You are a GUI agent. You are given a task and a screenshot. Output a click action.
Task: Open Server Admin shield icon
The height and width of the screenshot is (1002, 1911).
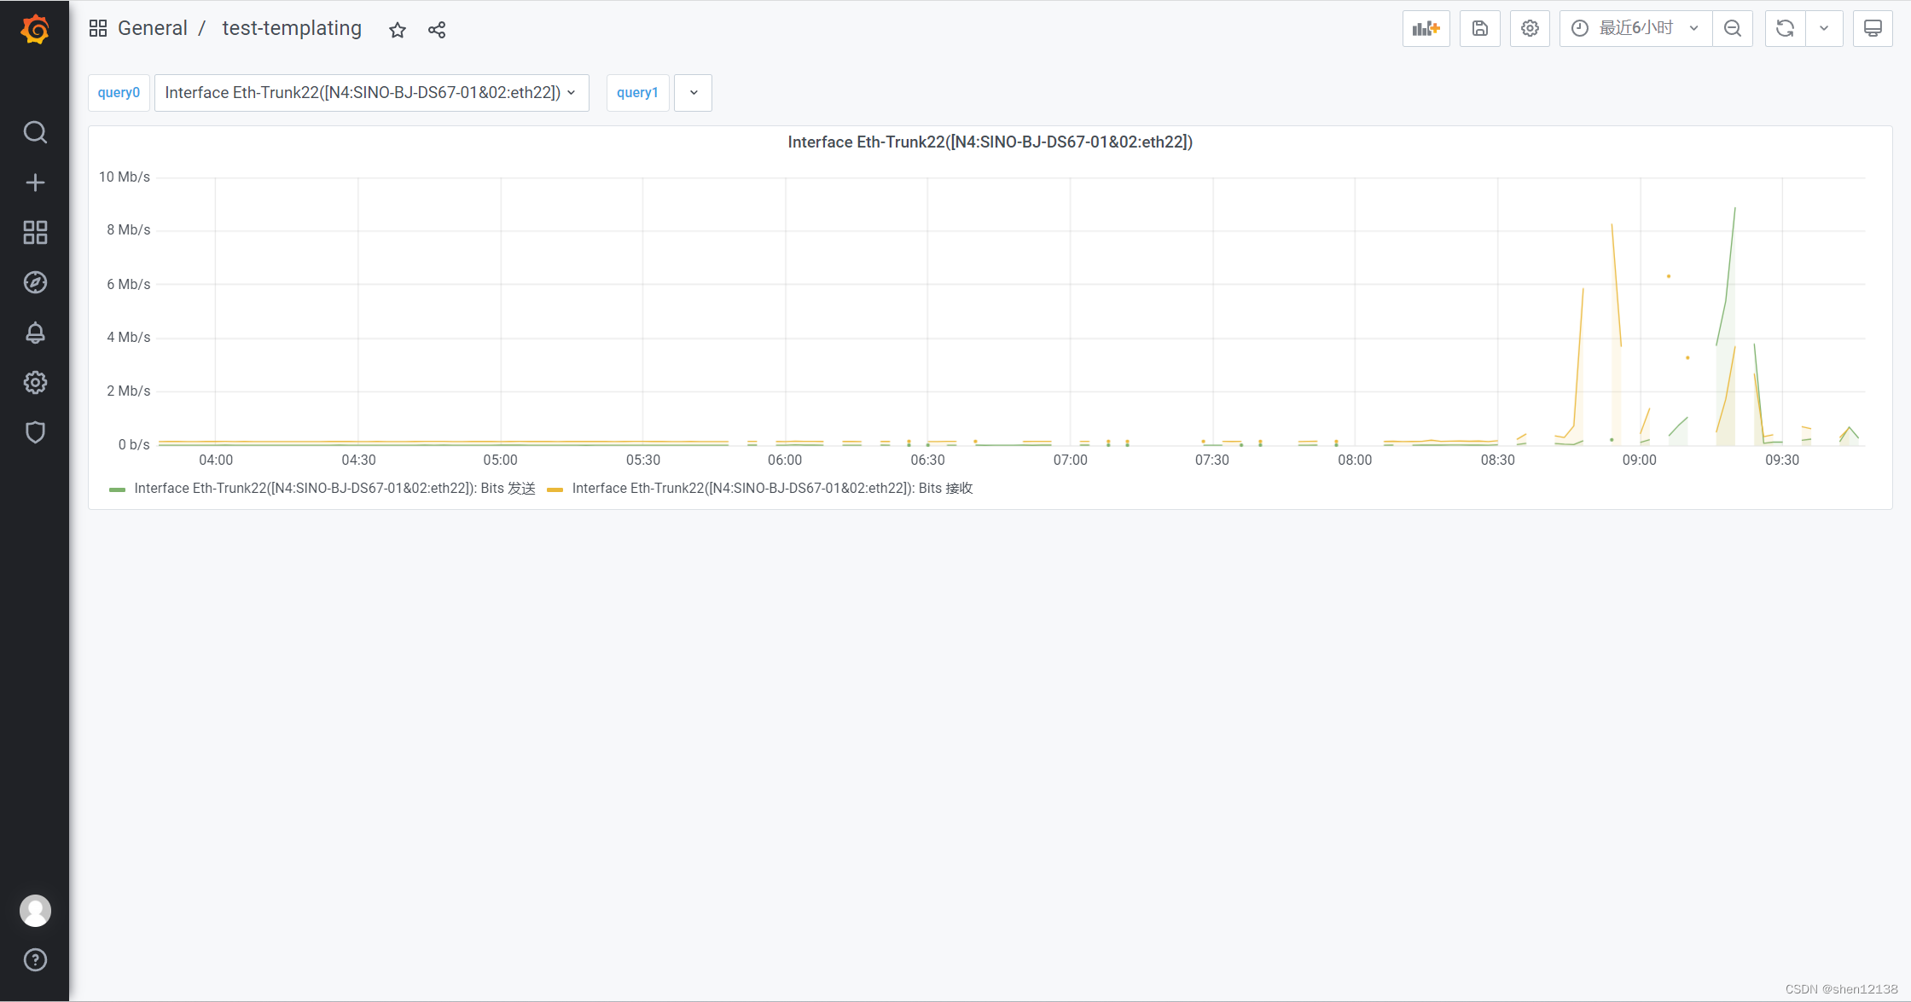coord(35,432)
